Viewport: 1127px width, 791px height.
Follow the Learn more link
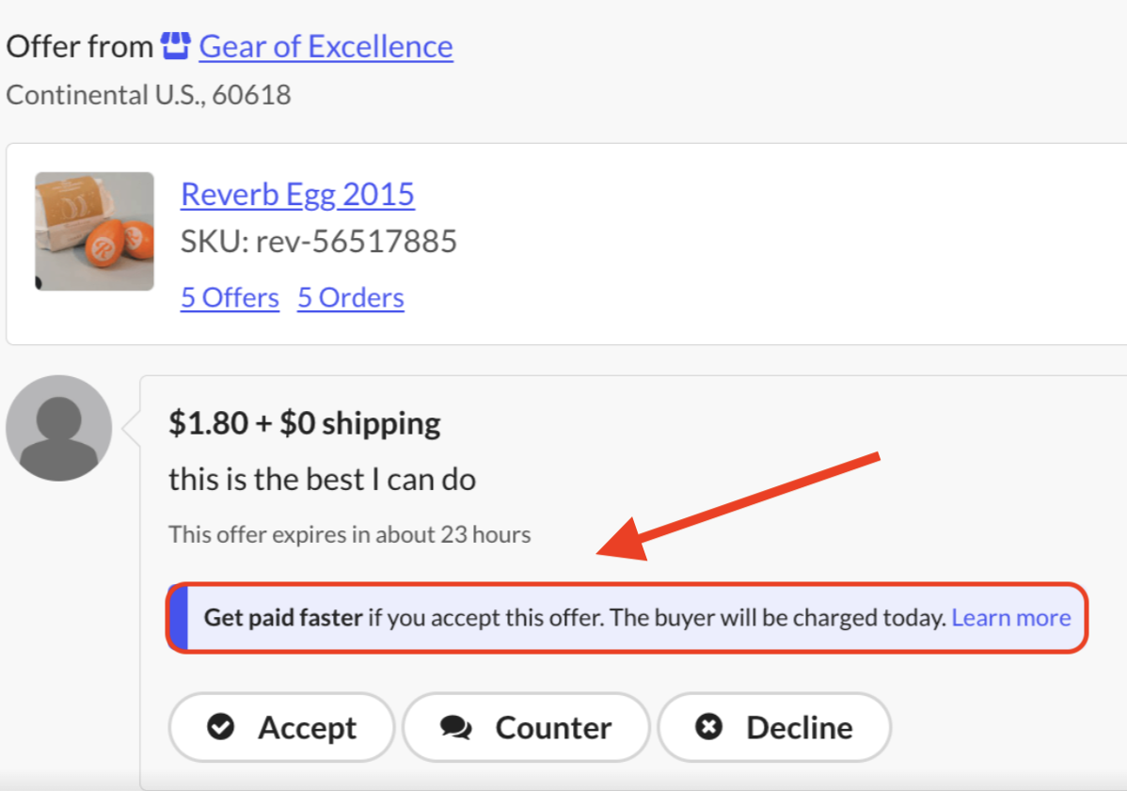1011,617
